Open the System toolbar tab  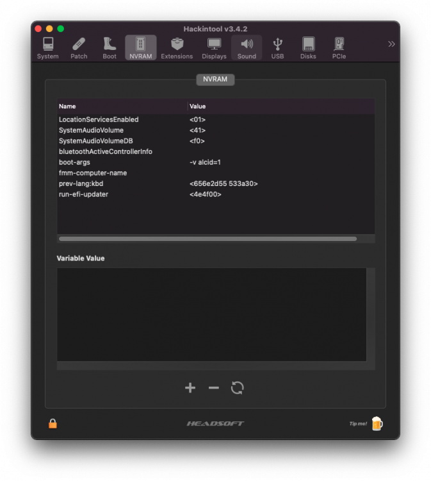pyautogui.click(x=48, y=48)
